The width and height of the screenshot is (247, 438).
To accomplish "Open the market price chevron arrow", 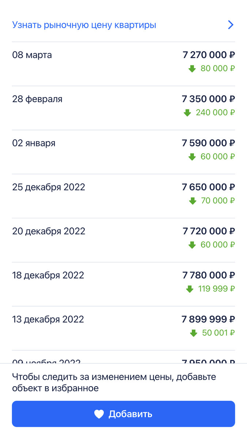I will point(231,25).
